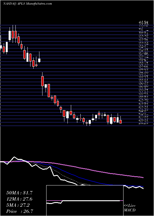Select the 50MA : 31.7 readout
Screen dimensions: 154x216
click(x=19, y=193)
